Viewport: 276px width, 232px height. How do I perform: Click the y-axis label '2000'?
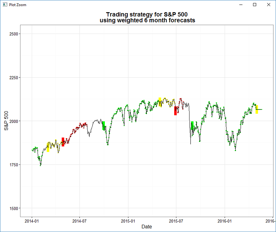click(14, 121)
